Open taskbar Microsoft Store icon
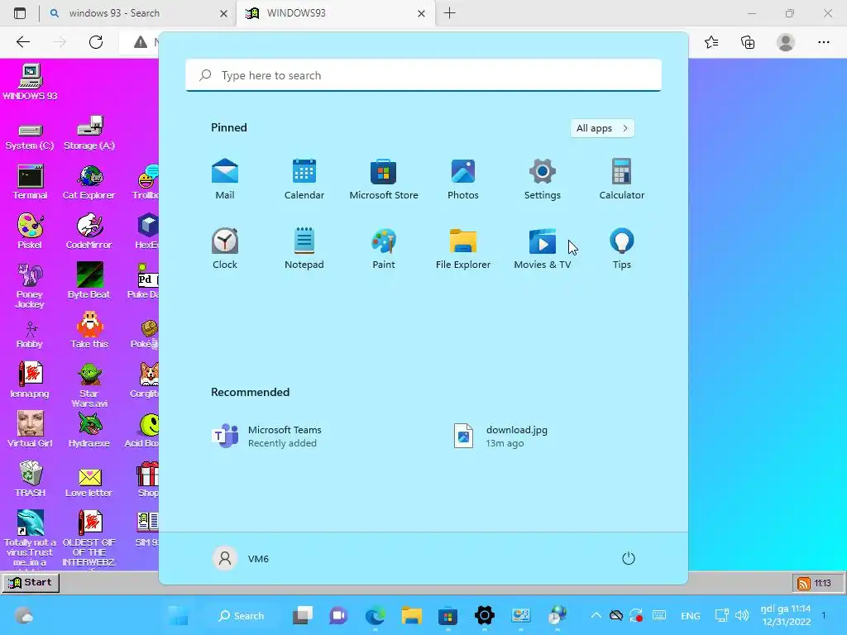This screenshot has width=847, height=635. click(x=447, y=615)
